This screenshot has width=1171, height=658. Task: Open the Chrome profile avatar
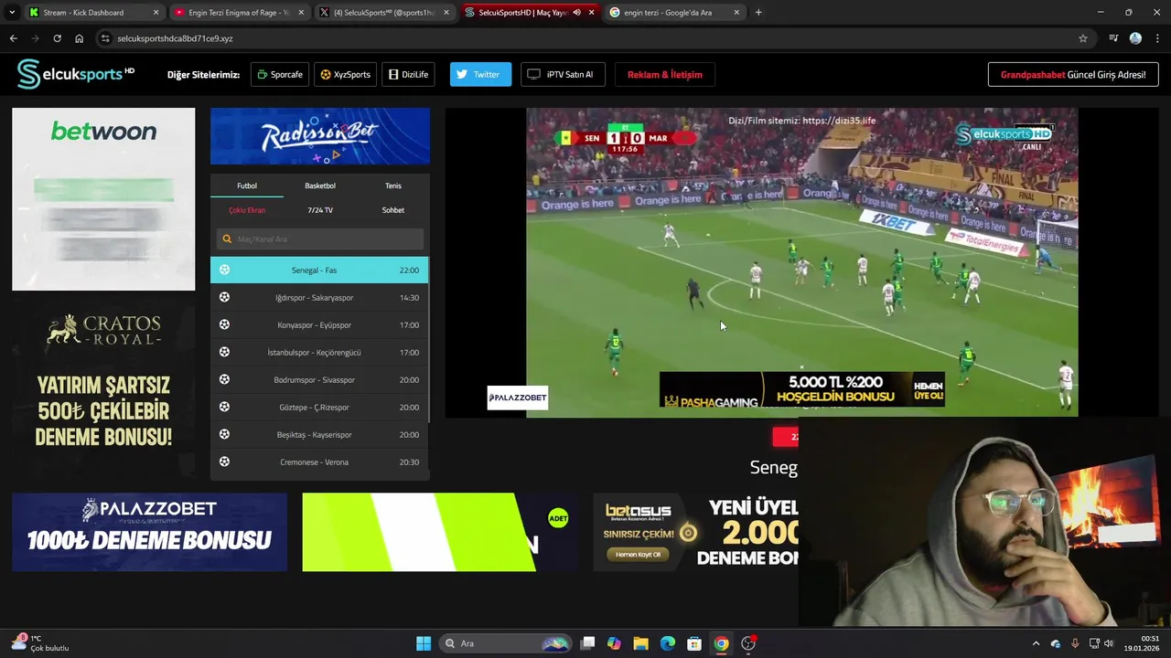(1135, 38)
